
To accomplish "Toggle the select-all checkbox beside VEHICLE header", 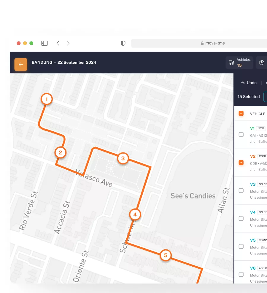I will (241, 114).
